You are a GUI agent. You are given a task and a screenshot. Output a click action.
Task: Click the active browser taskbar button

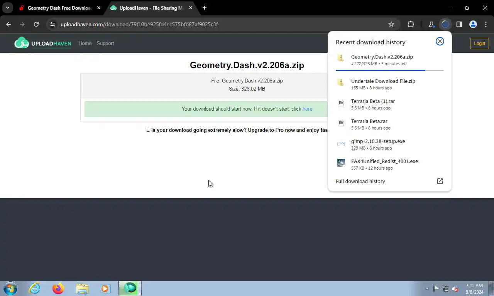tap(130, 288)
